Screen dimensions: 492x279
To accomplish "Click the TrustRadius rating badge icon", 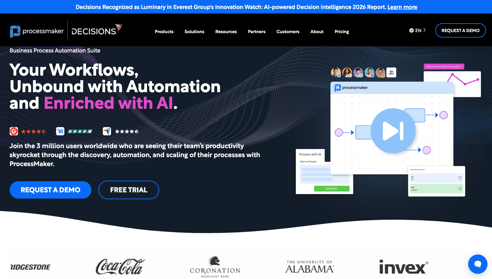I will pyautogui.click(x=60, y=131).
